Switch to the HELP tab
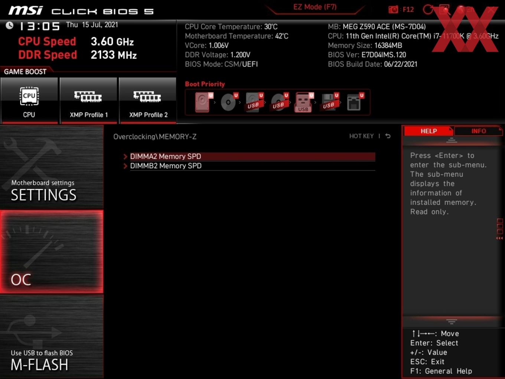 429,131
